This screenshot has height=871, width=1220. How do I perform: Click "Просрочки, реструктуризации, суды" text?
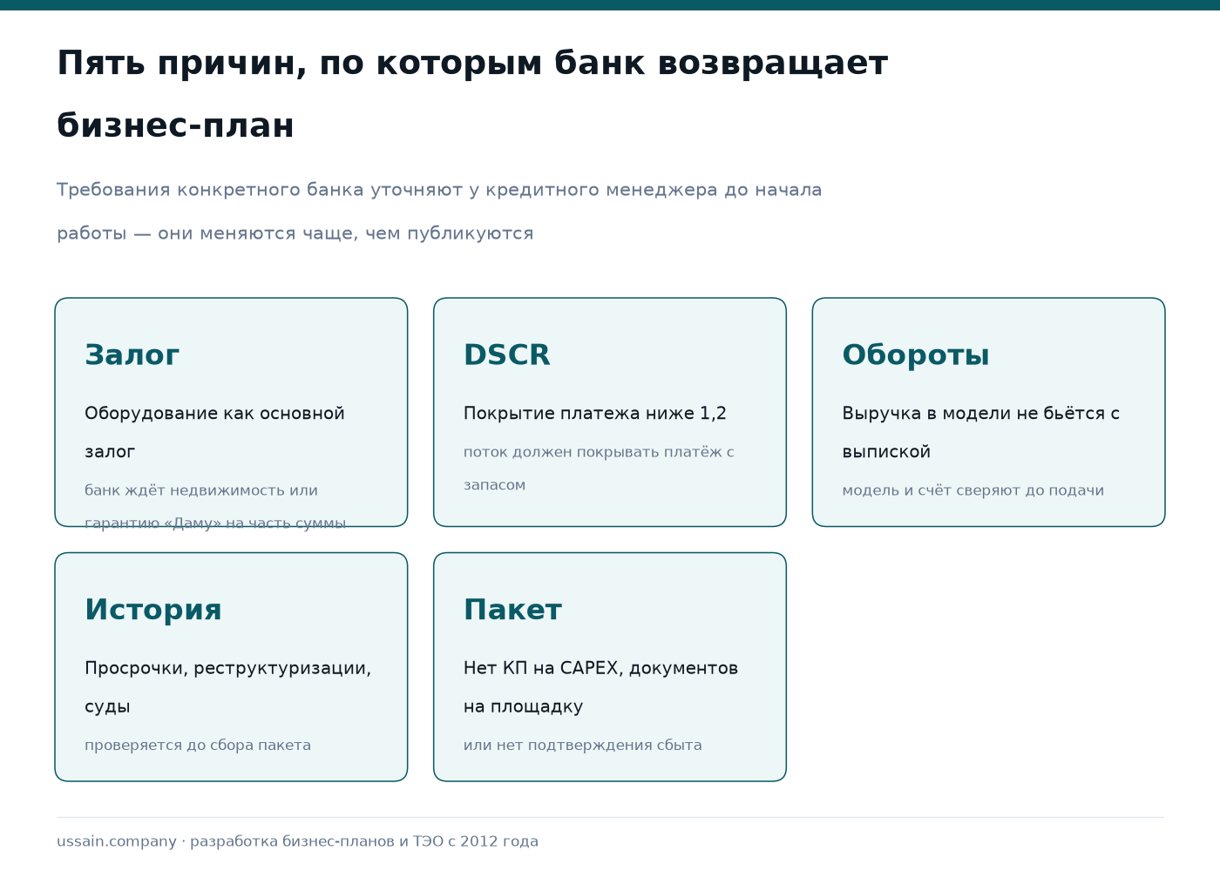(x=228, y=687)
